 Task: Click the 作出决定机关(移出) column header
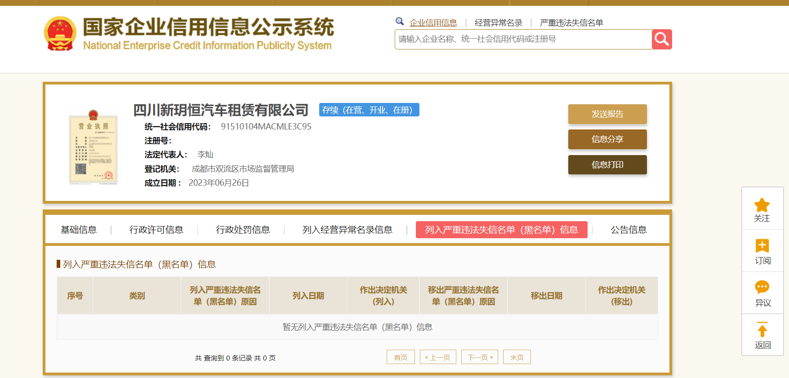[x=622, y=296]
